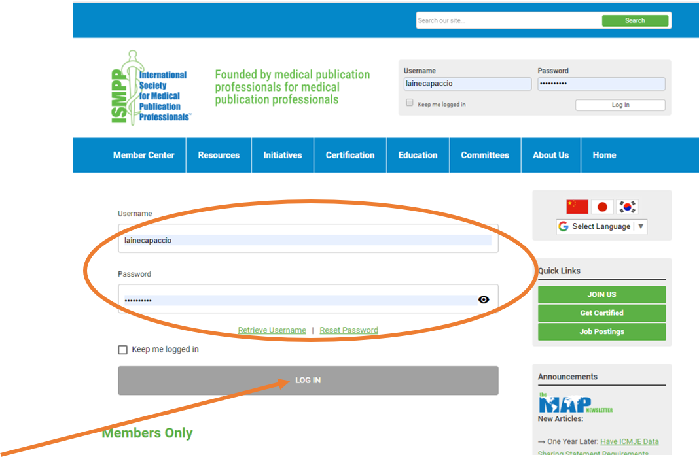Tick the header Keep me logged in checkbox

coord(410,103)
